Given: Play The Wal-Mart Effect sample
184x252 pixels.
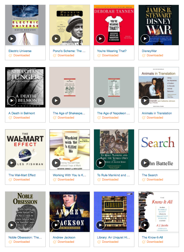Looking at the screenshot, I should (x=12, y=163).
